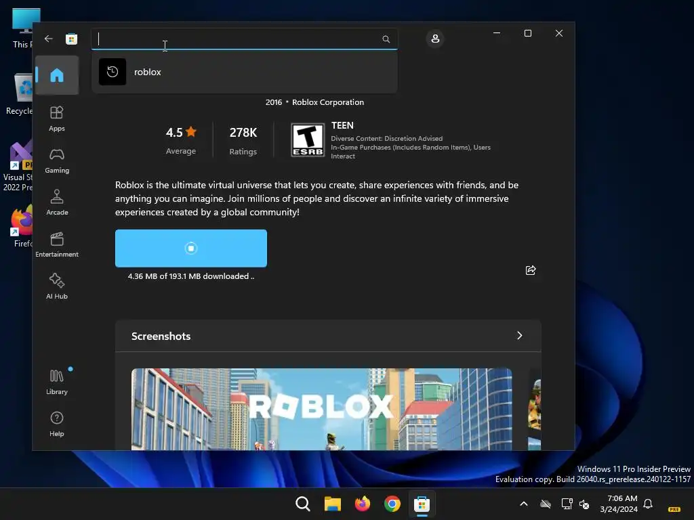Click the TEEN rating label
The image size is (694, 520).
(342, 125)
